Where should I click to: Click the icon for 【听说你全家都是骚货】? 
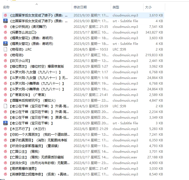pyautogui.click(x=5, y=146)
